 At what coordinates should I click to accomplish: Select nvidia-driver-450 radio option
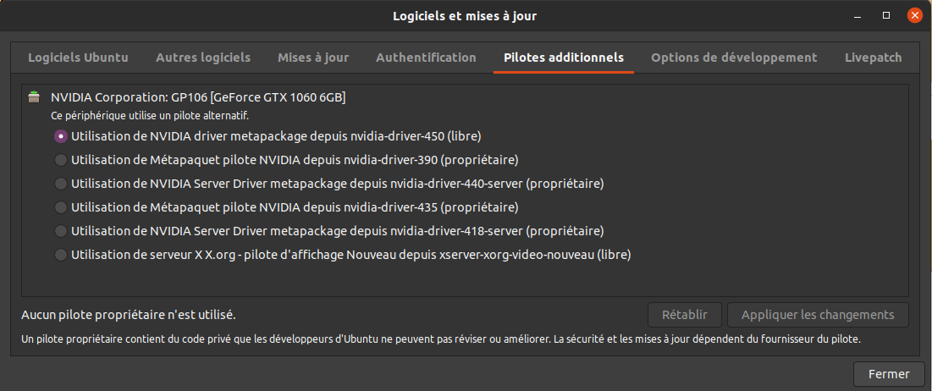[61, 135]
